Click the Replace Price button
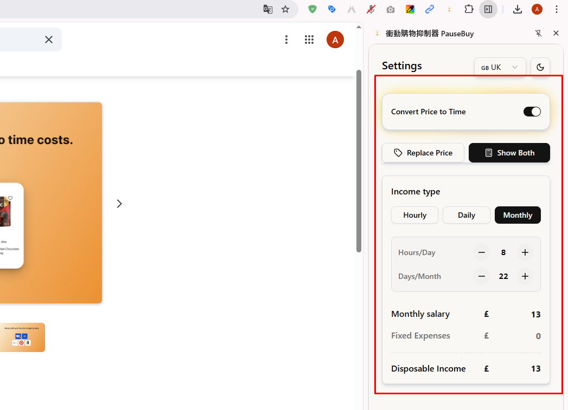Screen dimensions: 568x410 pos(423,153)
